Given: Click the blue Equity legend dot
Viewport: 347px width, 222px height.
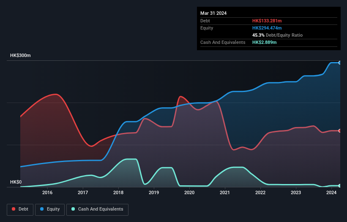Looking at the screenshot, I should pos(42,209).
